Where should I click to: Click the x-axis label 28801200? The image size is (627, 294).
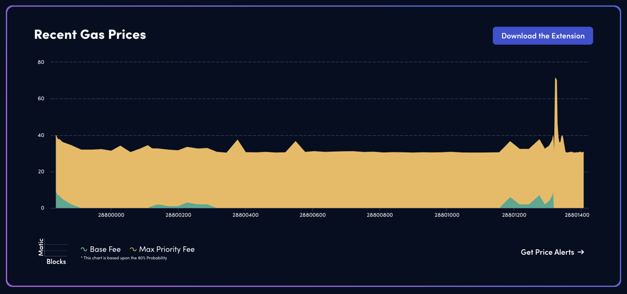514,215
